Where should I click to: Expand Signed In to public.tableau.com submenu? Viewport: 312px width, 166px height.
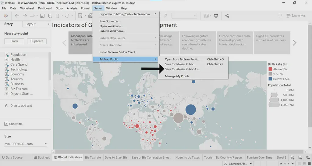(x=126, y=14)
